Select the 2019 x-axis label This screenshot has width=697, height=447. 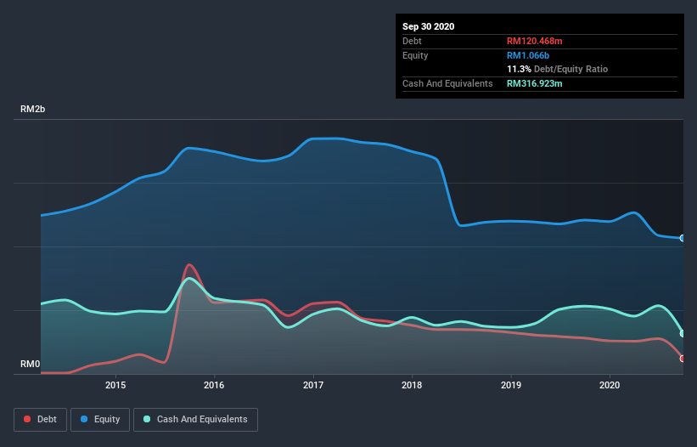(511, 385)
